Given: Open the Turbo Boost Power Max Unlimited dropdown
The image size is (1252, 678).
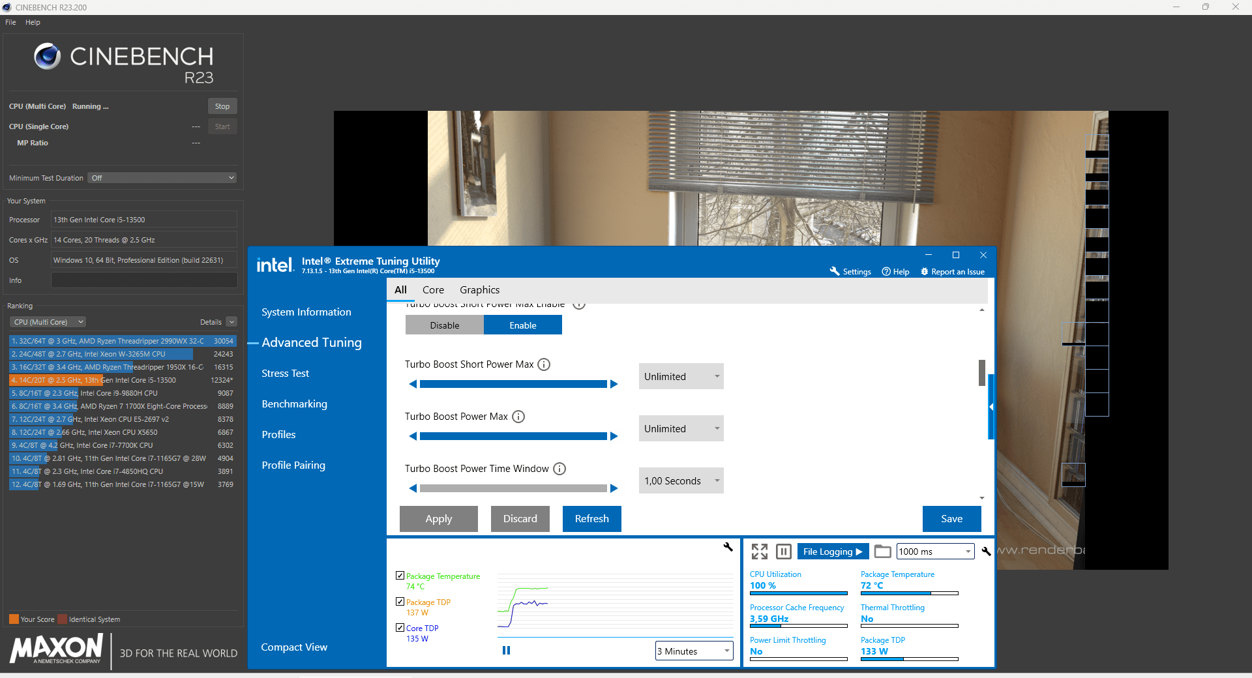Looking at the screenshot, I should pyautogui.click(x=681, y=428).
